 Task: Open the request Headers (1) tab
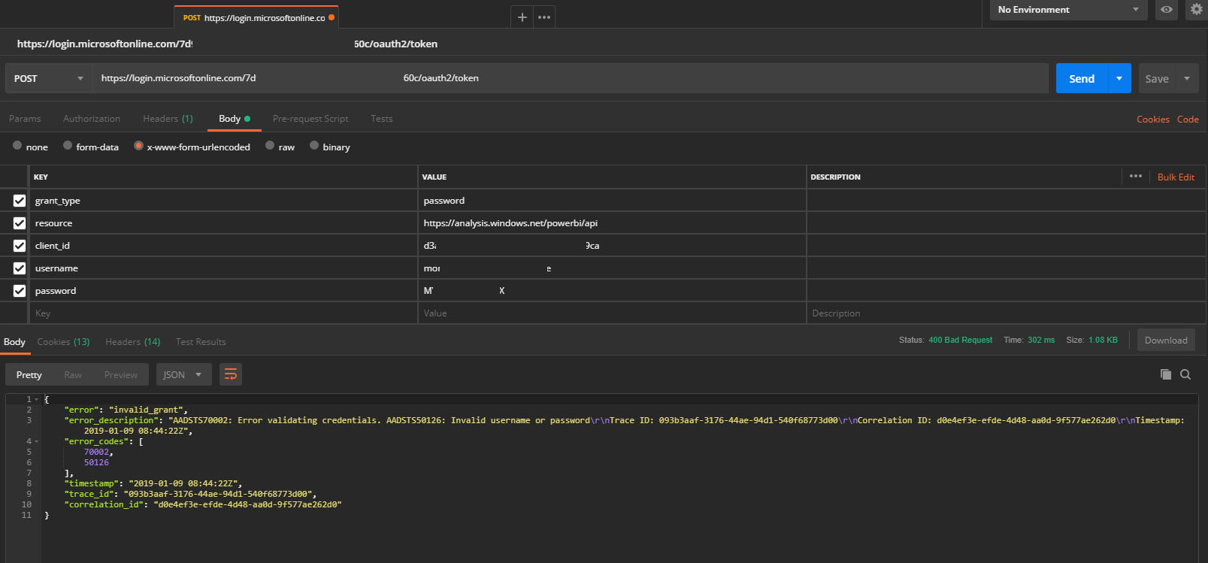(168, 119)
